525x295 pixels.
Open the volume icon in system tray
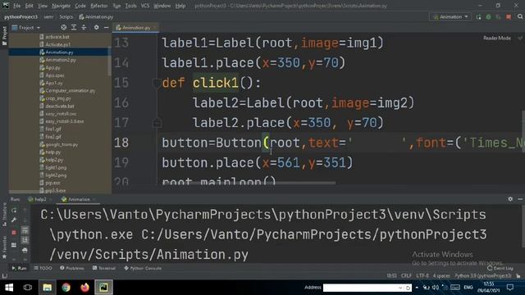click(x=436, y=288)
